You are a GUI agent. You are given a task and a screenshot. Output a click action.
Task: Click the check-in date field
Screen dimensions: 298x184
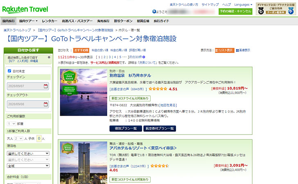click(x=28, y=86)
